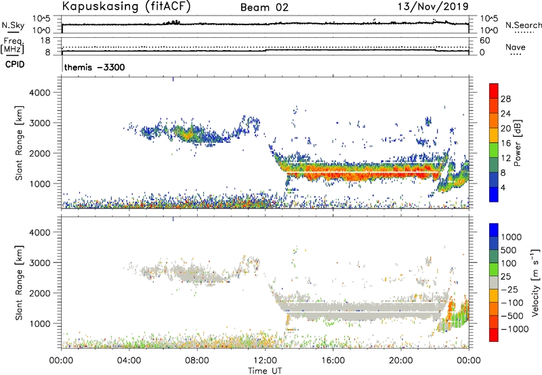This screenshot has width=542, height=375.
Task: Click the '4000' tick on power panel range axis
Action: click(39, 93)
